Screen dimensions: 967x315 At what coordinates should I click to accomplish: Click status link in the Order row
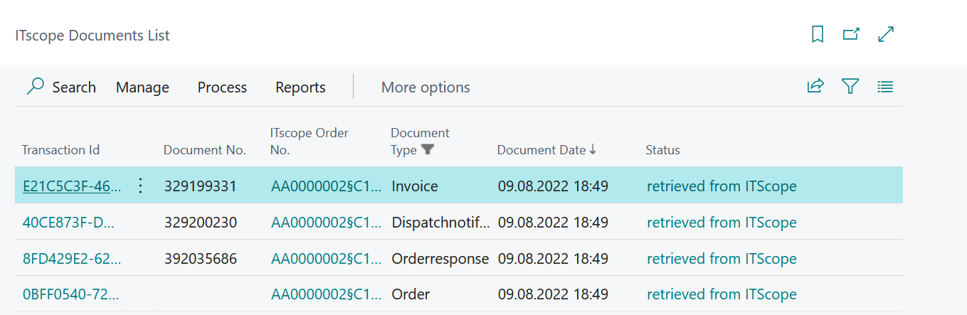coord(721,294)
